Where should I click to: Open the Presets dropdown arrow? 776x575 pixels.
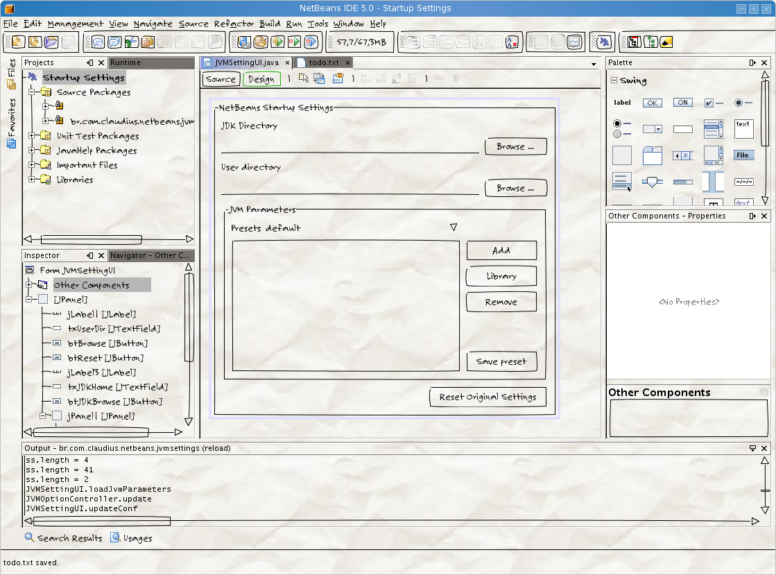pyautogui.click(x=454, y=227)
